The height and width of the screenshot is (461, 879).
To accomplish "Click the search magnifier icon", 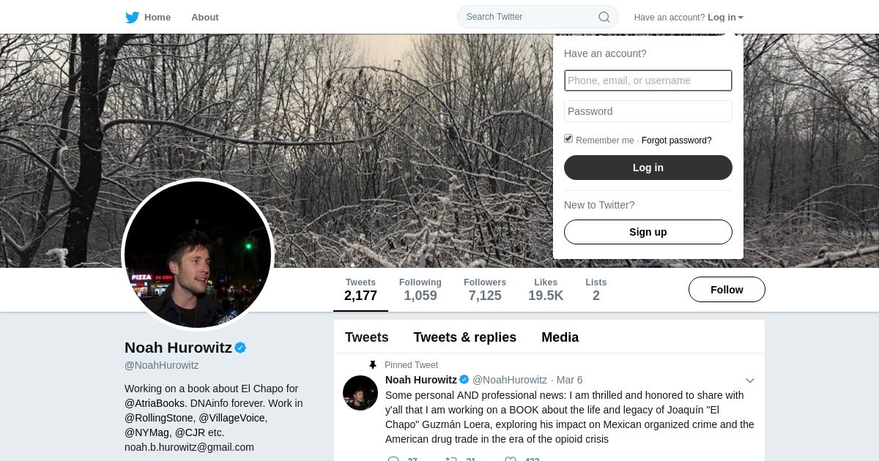I will [604, 17].
